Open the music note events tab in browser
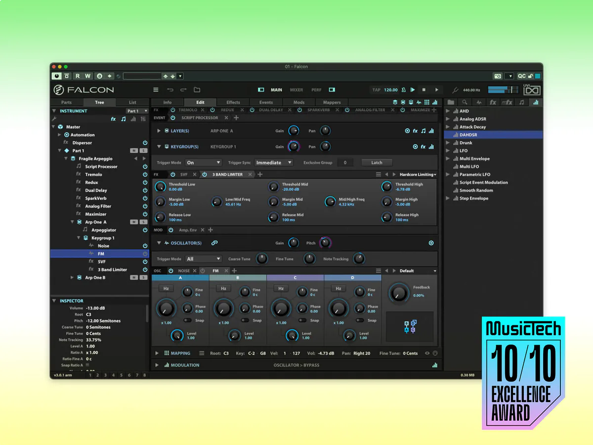Viewport: 593px width, 445px height. point(521,102)
